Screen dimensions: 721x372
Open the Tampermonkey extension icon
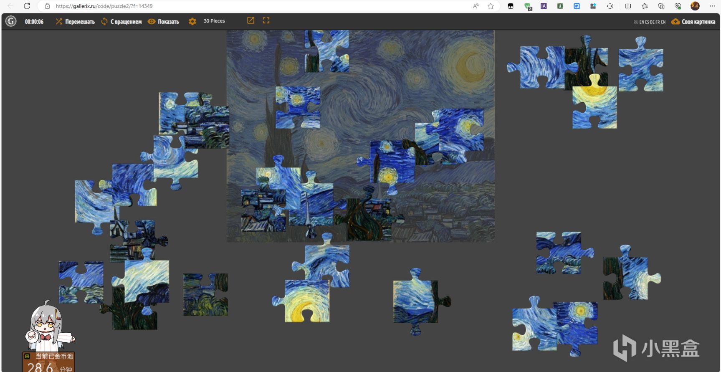point(511,6)
